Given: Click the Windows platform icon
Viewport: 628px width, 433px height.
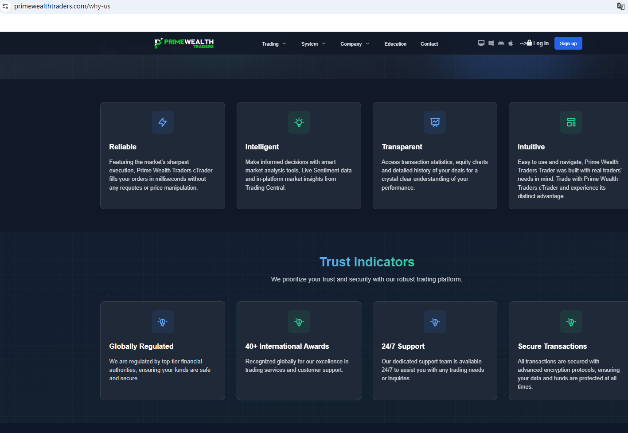Looking at the screenshot, I should (x=491, y=43).
